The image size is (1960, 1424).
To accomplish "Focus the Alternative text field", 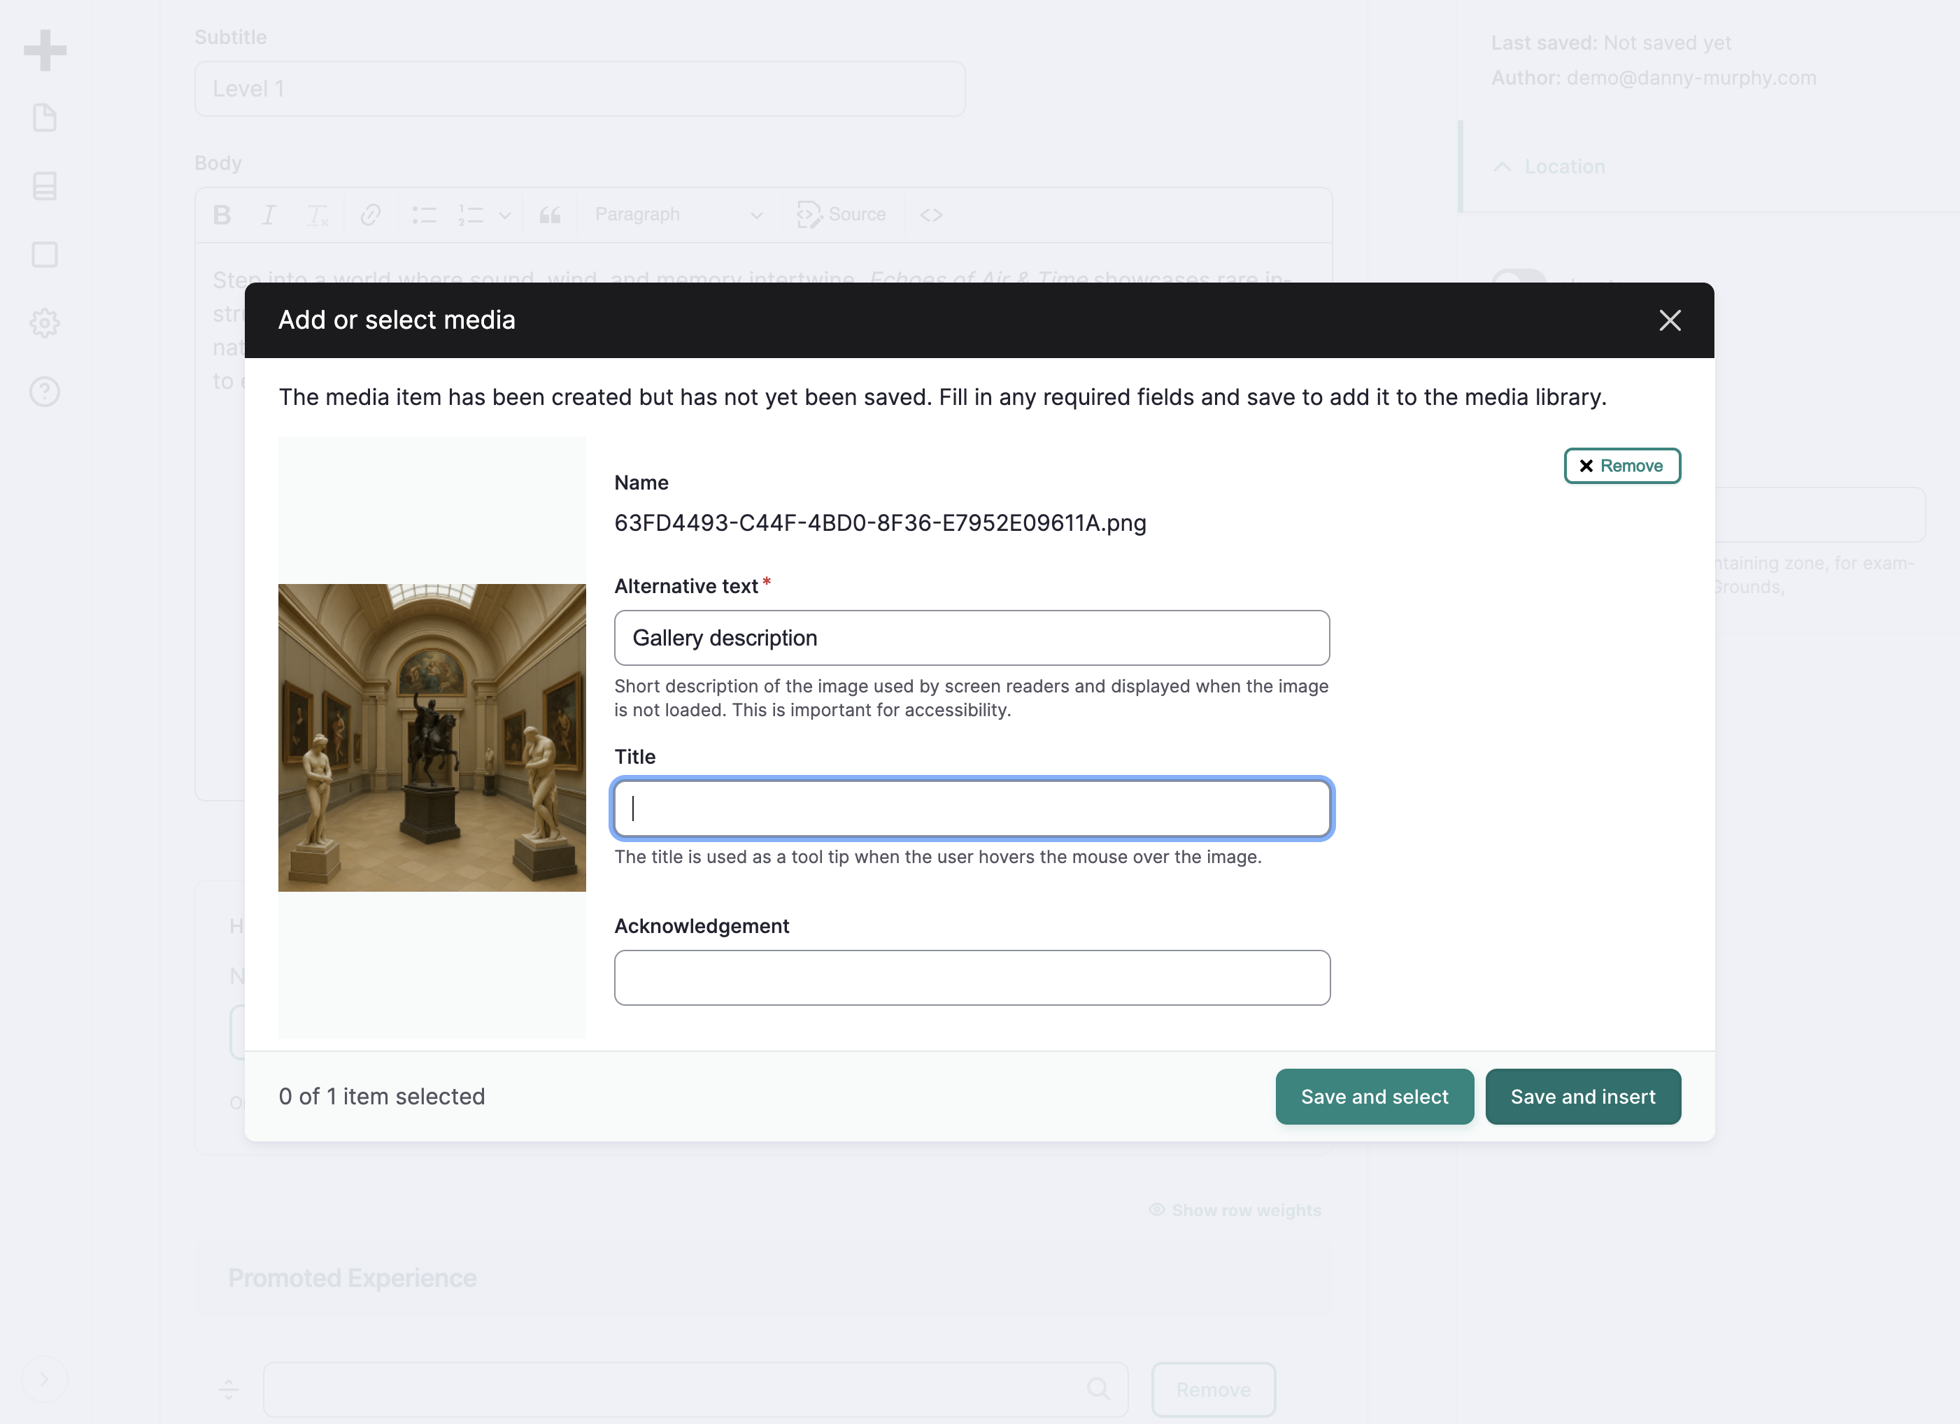I will [972, 638].
